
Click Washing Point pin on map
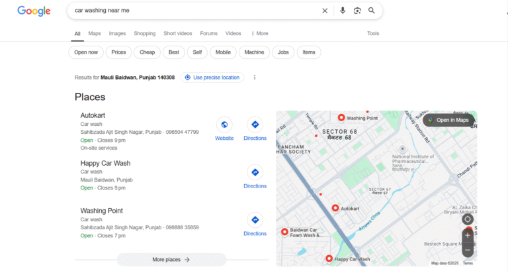pyautogui.click(x=341, y=118)
